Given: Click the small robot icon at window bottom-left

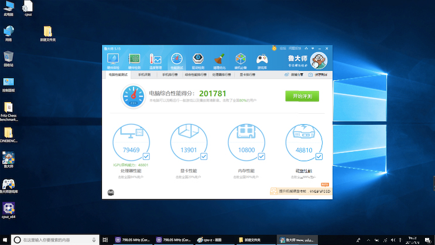Looking at the screenshot, I should tap(111, 192).
